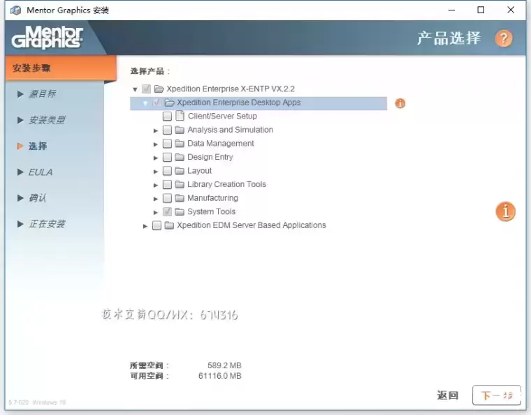This screenshot has width=531, height=415.
Task: Check the Library Creation Tools checkbox
Action: pyautogui.click(x=167, y=185)
